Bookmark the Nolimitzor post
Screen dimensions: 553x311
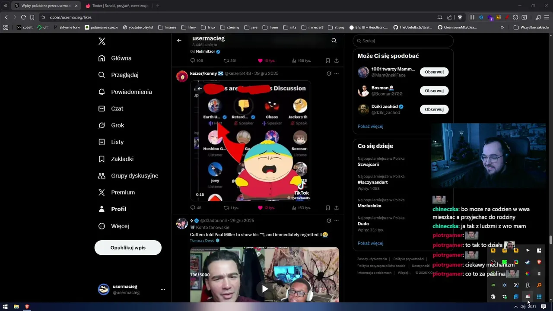point(328,60)
